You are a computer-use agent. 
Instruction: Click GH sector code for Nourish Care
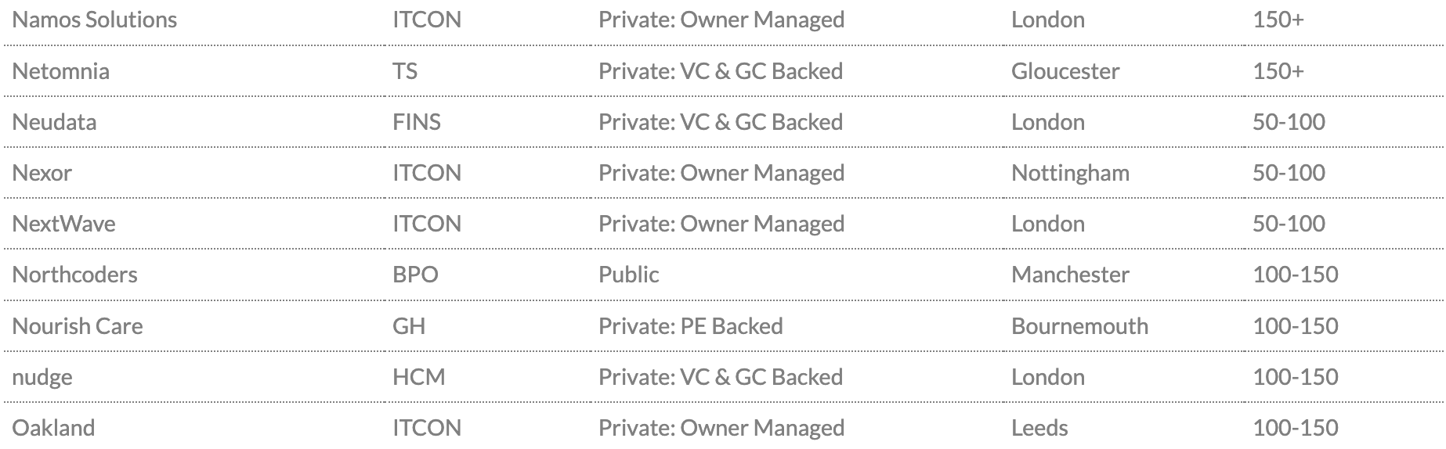408,326
